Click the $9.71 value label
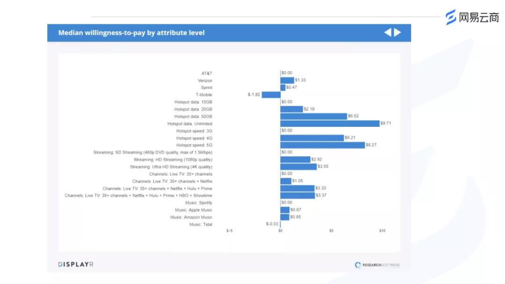505x284 pixels. coord(387,124)
